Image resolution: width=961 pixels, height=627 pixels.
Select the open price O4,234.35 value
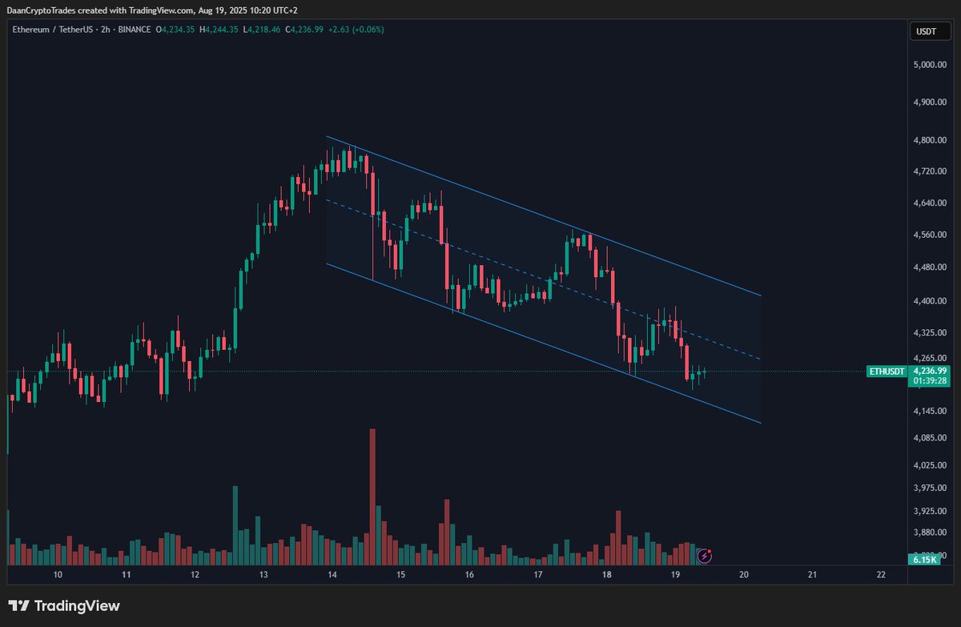176,29
